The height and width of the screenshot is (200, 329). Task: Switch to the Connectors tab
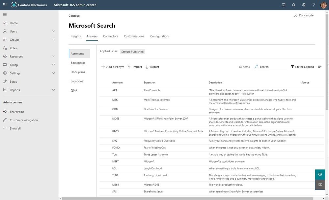110,36
